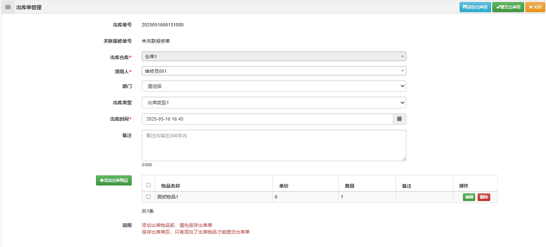Click the 共1条 record count text
Viewport: 546px width, 247px height.
pos(148,211)
